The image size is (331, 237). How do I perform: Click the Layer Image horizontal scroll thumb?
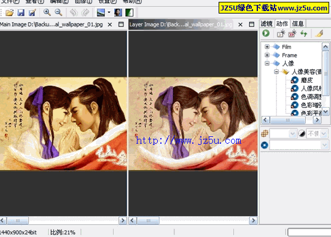[x=148, y=221]
